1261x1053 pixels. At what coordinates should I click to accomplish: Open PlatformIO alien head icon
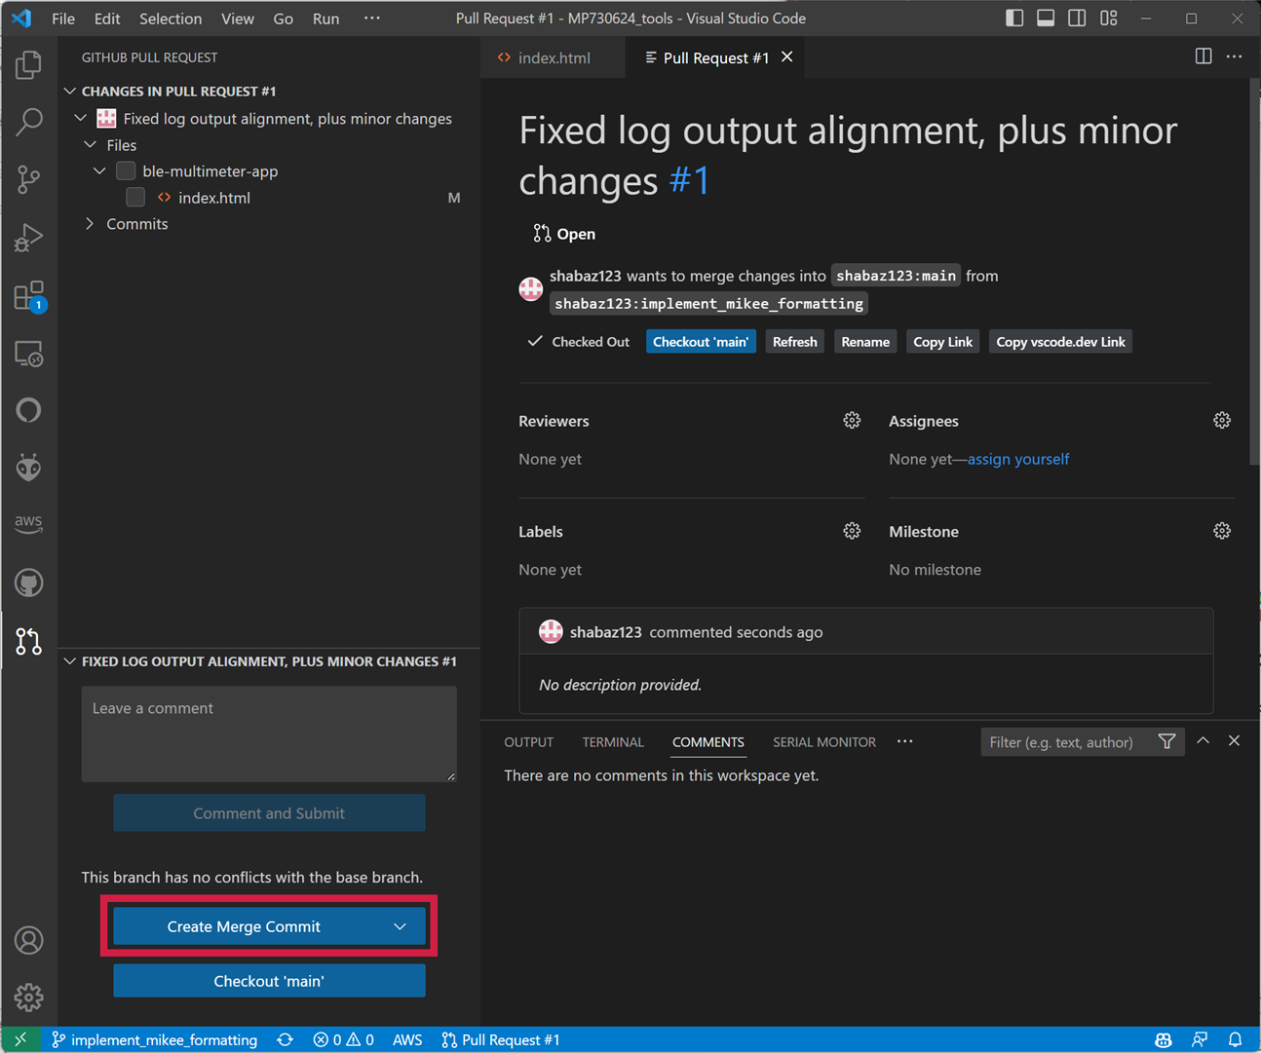pyautogui.click(x=29, y=468)
